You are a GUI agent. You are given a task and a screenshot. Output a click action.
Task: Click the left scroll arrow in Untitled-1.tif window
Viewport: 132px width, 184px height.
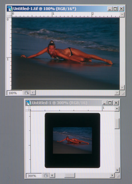coord(33,93)
